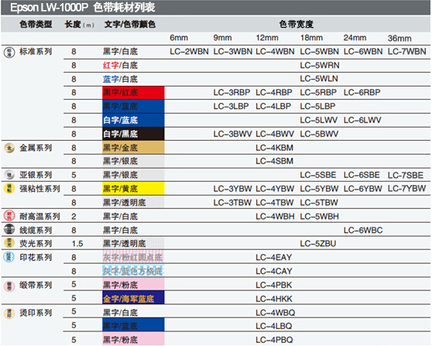Click the blue 印花系列 icon
Viewport: 432px width, 346px height.
tap(9, 257)
